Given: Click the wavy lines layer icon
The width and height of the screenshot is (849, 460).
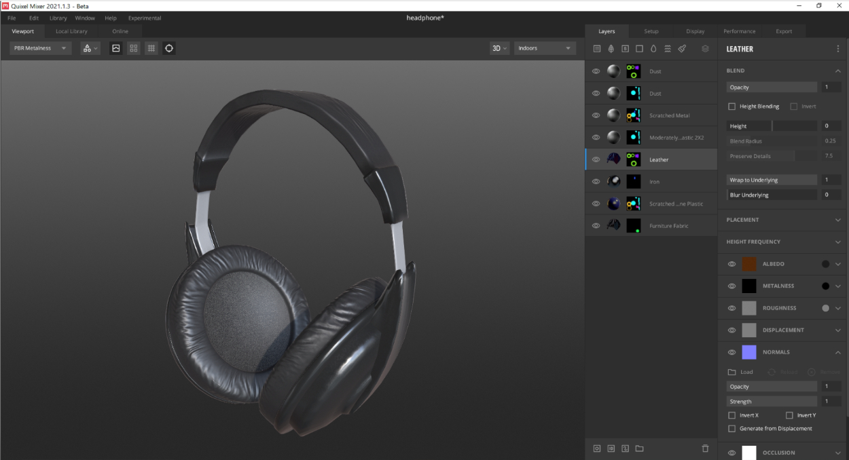Looking at the screenshot, I should pyautogui.click(x=668, y=49).
